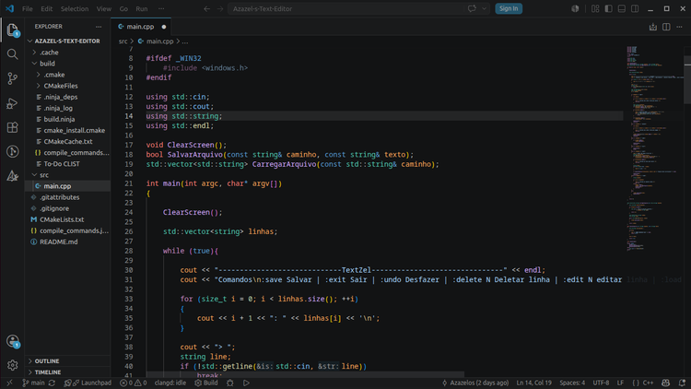Collapse the AZAZEL-S-TEXT-EDITOR root section

click(x=68, y=41)
